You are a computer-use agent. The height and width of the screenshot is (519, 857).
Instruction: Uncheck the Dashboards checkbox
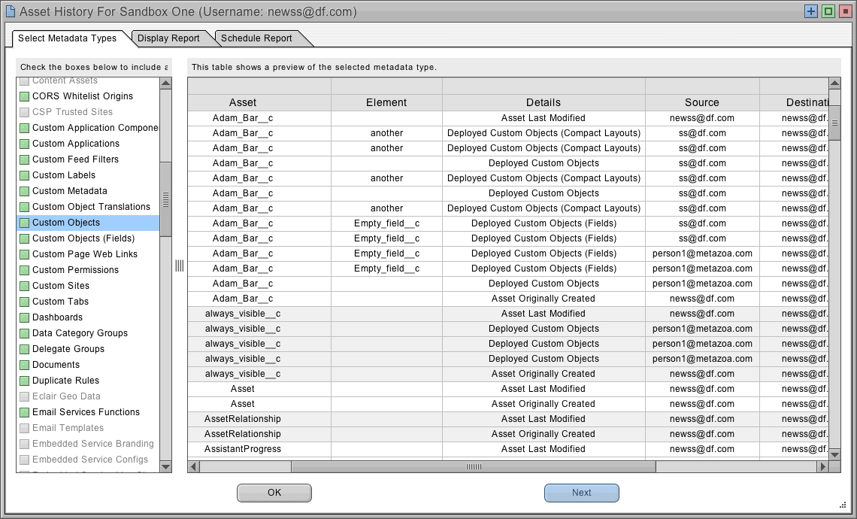coord(25,317)
